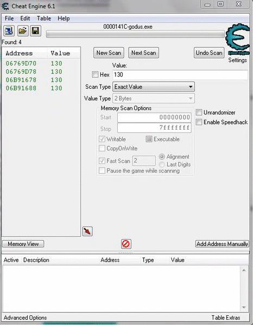Viewport: 253px width, 325px height.
Task: Enable Speedhack checkbox
Action: pos(199,122)
